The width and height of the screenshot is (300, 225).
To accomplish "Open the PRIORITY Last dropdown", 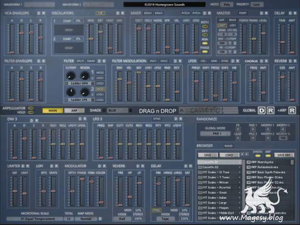I will point(256,5).
